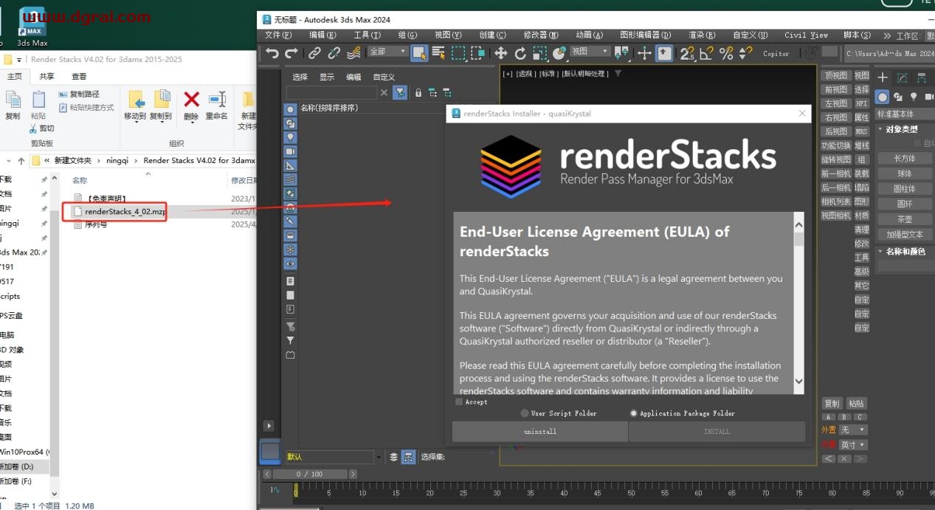Select the Link objects chain icon
The height and width of the screenshot is (510, 935).
coord(315,53)
